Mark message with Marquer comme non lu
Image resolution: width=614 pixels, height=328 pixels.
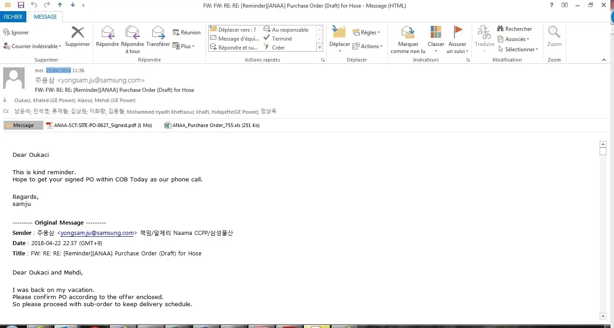click(x=408, y=33)
